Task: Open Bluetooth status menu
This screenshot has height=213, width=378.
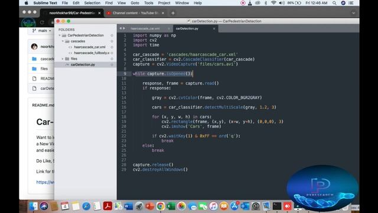Action: (266, 3)
